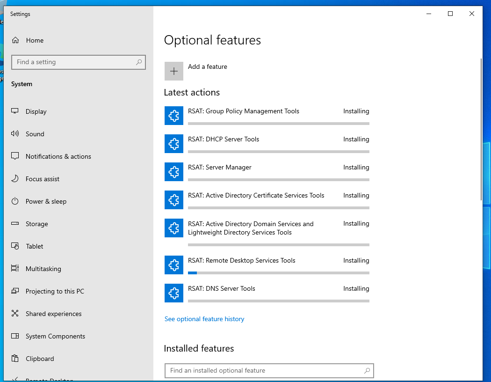This screenshot has width=491, height=382.
Task: Click the search magnifier in Find a setting
Action: 139,62
